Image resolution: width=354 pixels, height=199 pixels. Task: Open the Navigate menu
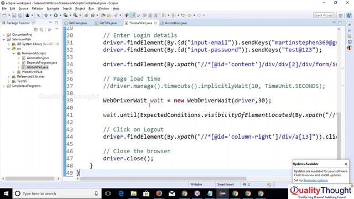click(x=53, y=9)
